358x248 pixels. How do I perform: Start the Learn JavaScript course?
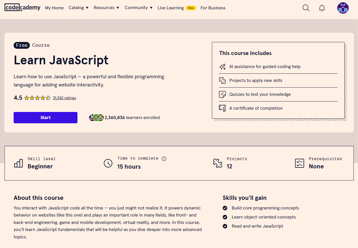[45, 118]
